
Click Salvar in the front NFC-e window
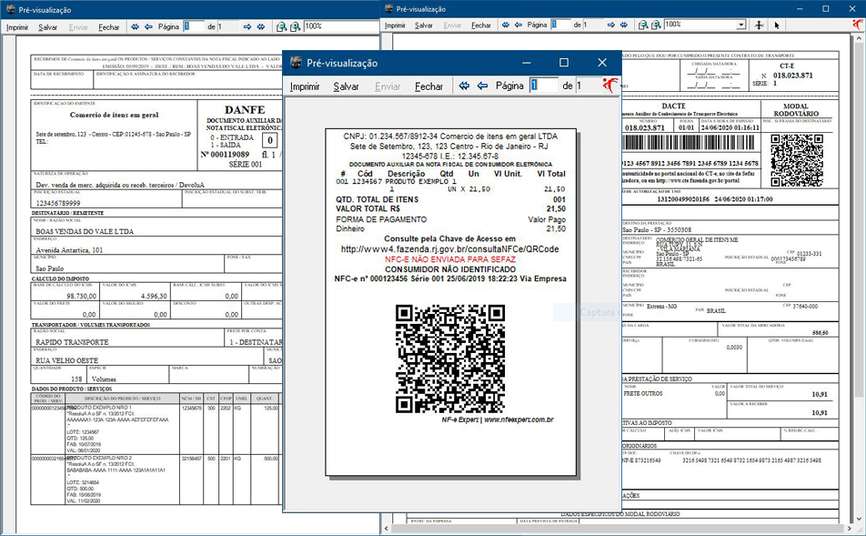coord(347,86)
